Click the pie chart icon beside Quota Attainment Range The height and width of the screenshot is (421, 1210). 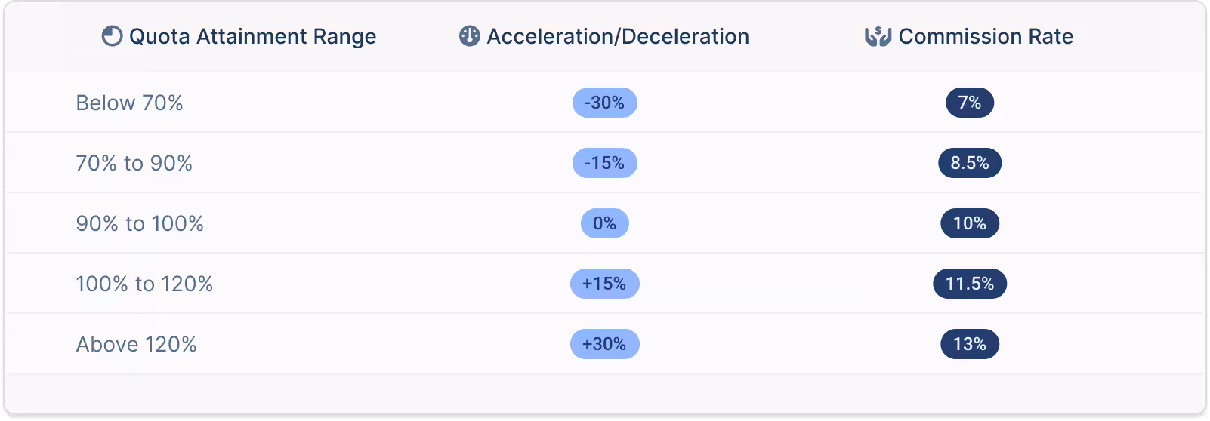112,36
